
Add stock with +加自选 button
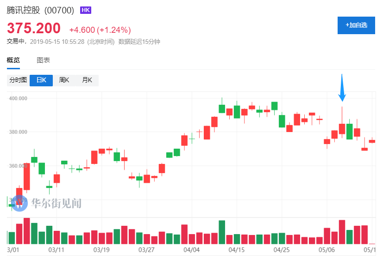tap(356, 25)
